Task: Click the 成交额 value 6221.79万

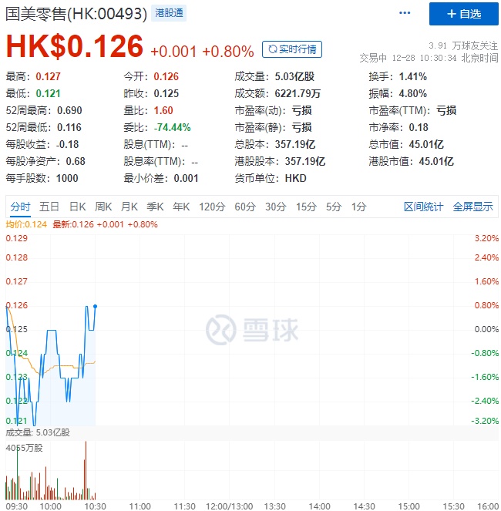Action: point(298,93)
